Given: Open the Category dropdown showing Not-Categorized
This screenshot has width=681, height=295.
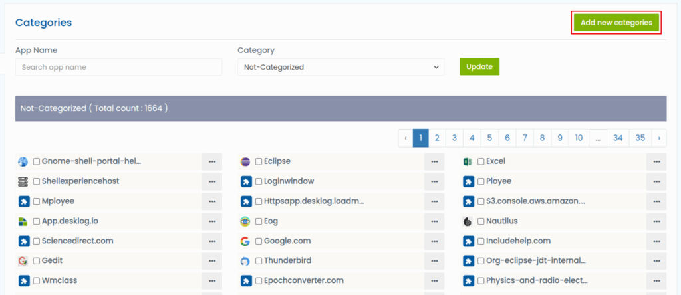Looking at the screenshot, I should pyautogui.click(x=340, y=67).
